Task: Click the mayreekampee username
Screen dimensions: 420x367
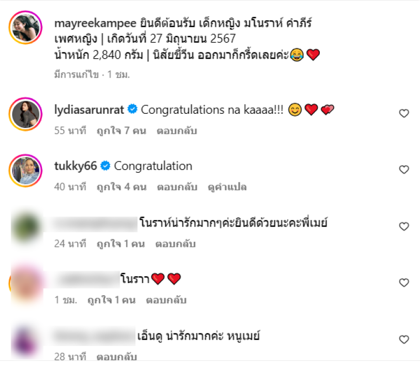Action: [96, 24]
